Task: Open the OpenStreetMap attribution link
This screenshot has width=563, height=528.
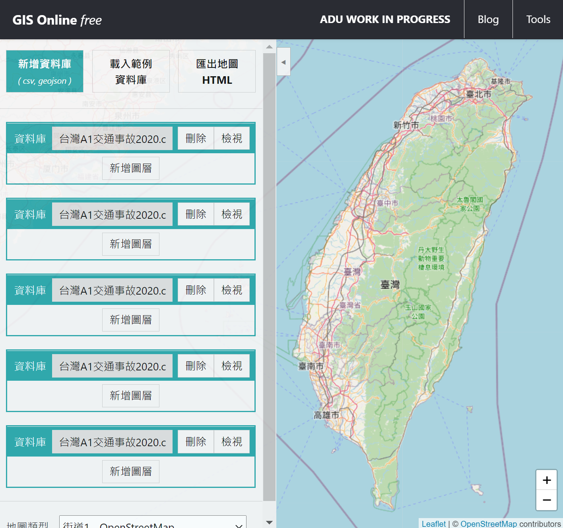Action: (489, 524)
